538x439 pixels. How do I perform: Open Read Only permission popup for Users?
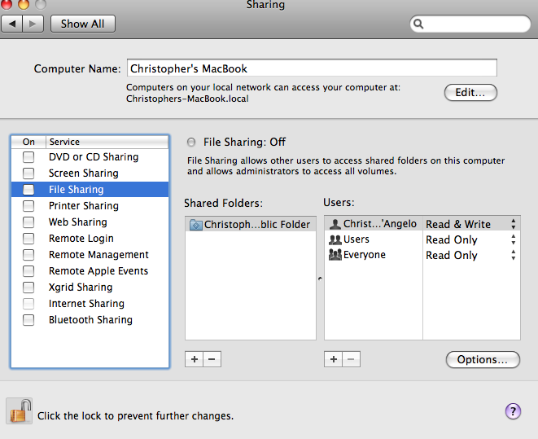pyautogui.click(x=471, y=239)
